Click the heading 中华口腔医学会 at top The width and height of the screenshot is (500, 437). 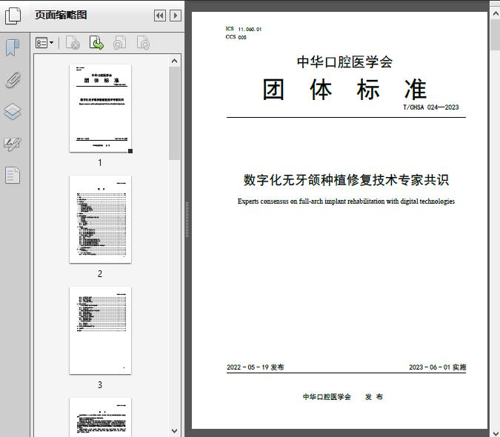(344, 61)
